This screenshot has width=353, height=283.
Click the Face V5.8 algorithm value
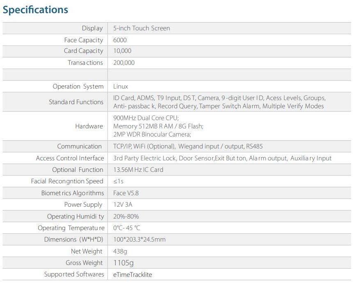pos(126,193)
